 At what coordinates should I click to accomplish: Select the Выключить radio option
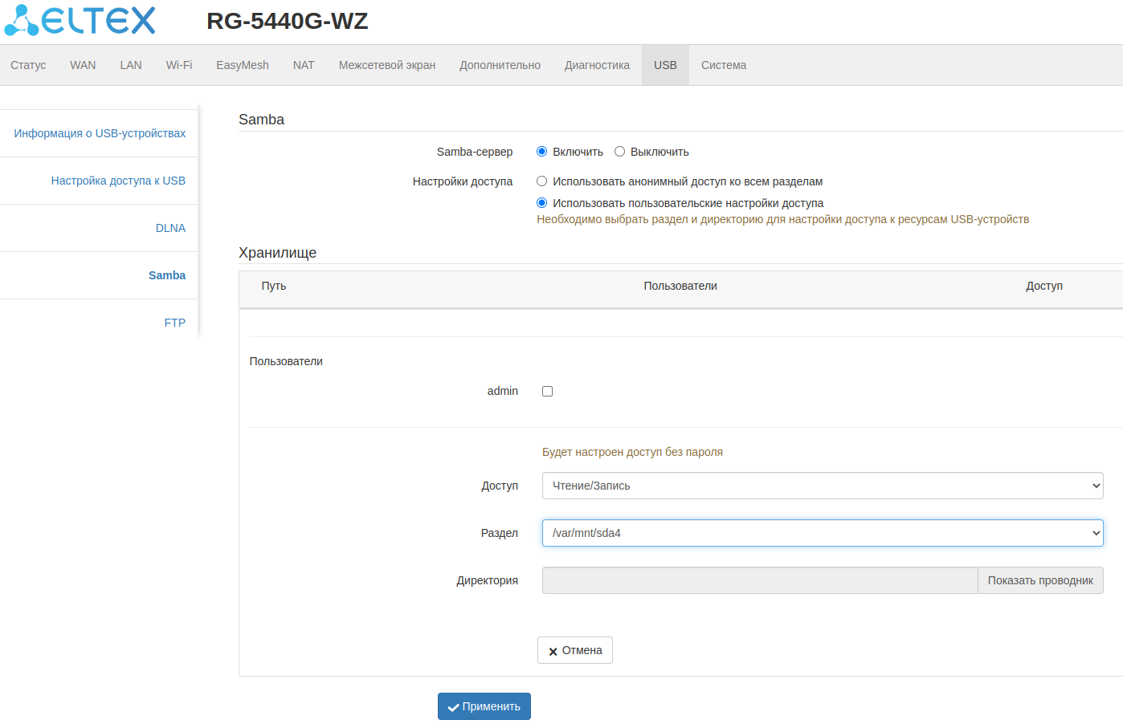click(620, 152)
